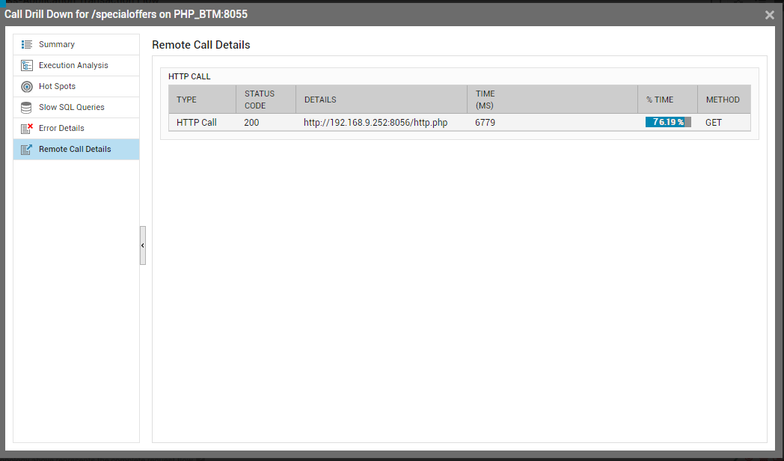Close the Call Drill Down dialog

click(x=770, y=15)
